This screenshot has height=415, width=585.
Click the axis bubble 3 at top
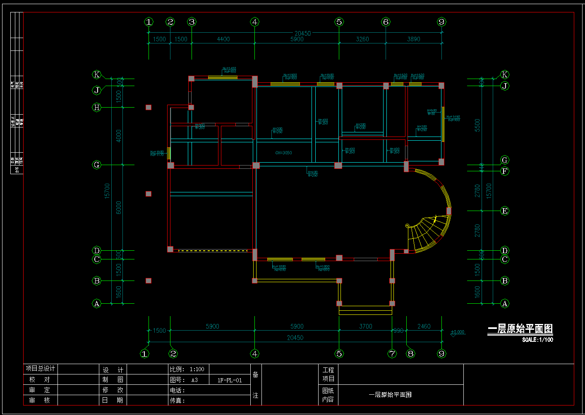[192, 22]
